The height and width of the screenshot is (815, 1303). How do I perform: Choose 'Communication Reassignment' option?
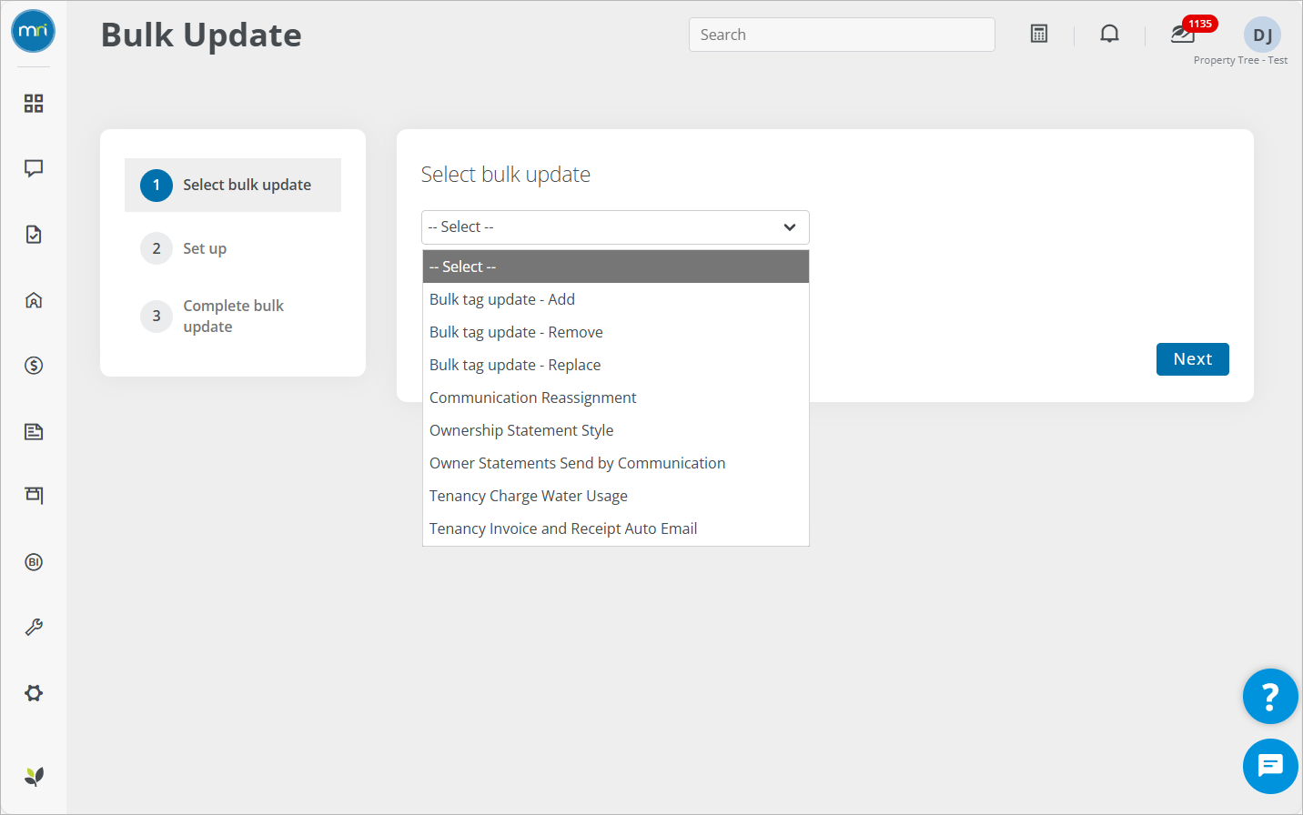[x=616, y=397]
